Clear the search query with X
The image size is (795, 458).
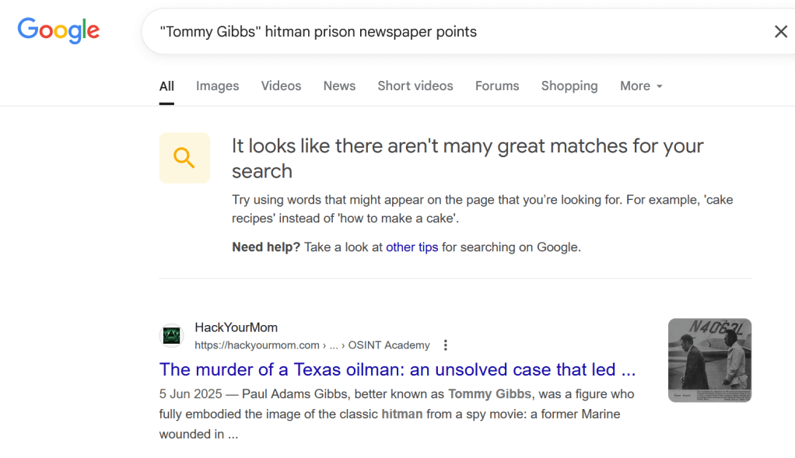[780, 32]
